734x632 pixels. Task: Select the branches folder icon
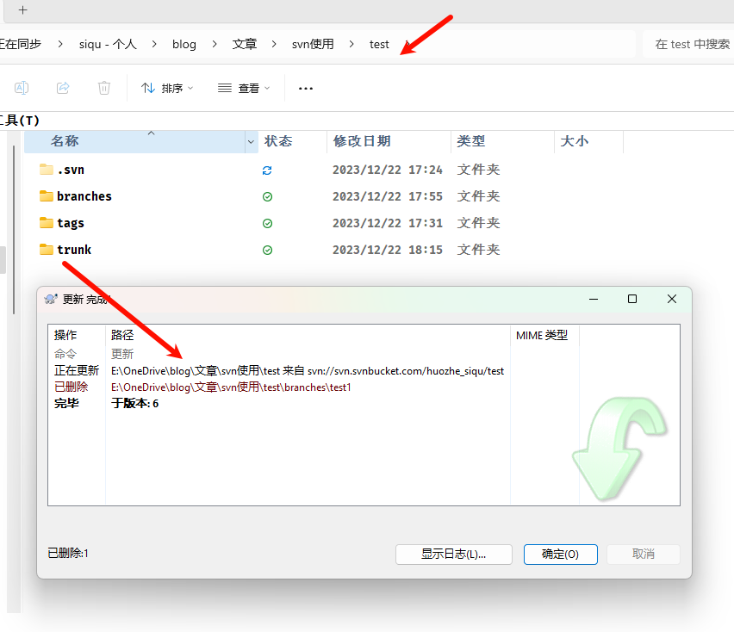pyautogui.click(x=47, y=196)
